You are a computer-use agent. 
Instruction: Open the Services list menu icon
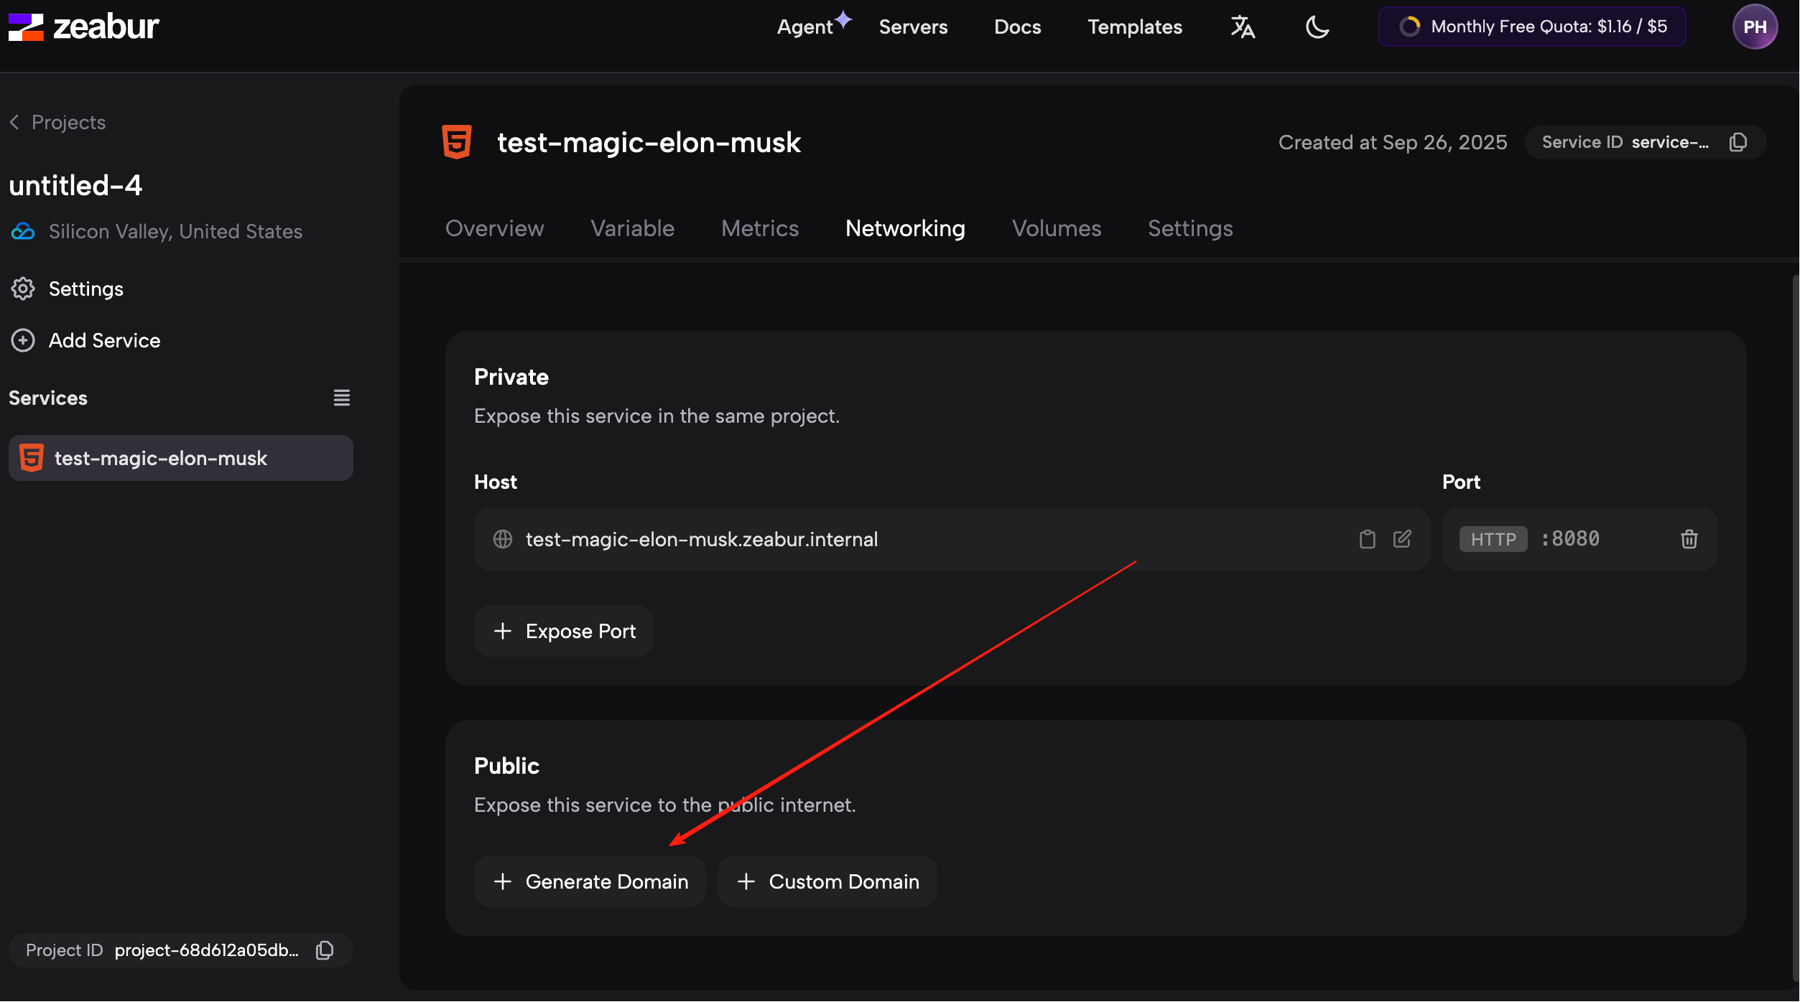(341, 398)
